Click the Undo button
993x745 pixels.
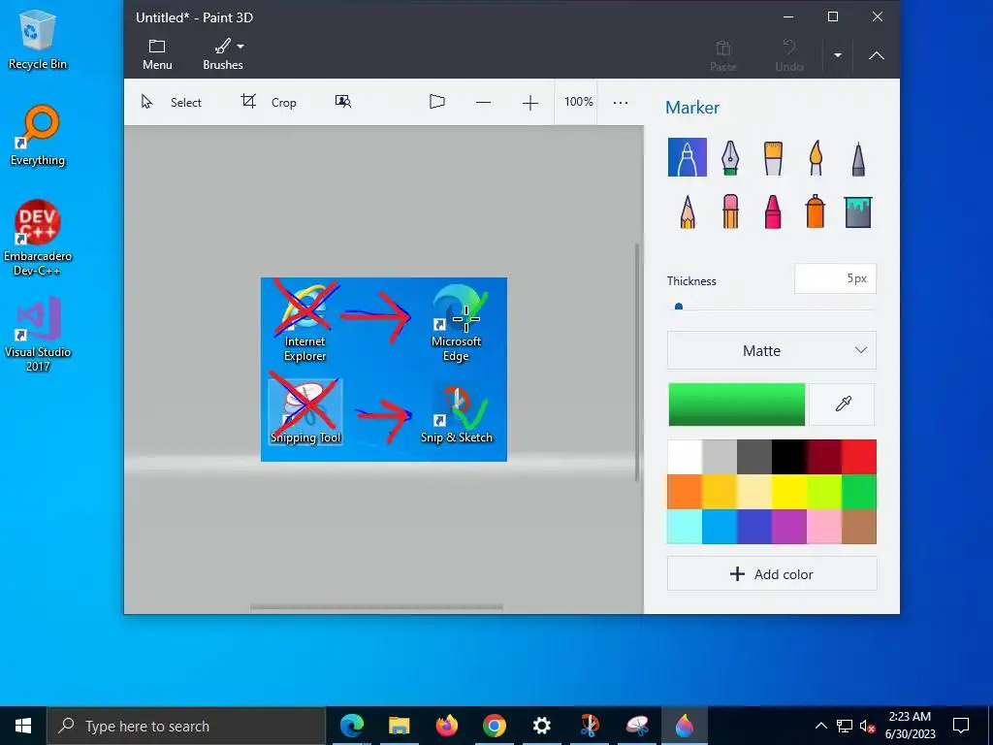pyautogui.click(x=789, y=55)
